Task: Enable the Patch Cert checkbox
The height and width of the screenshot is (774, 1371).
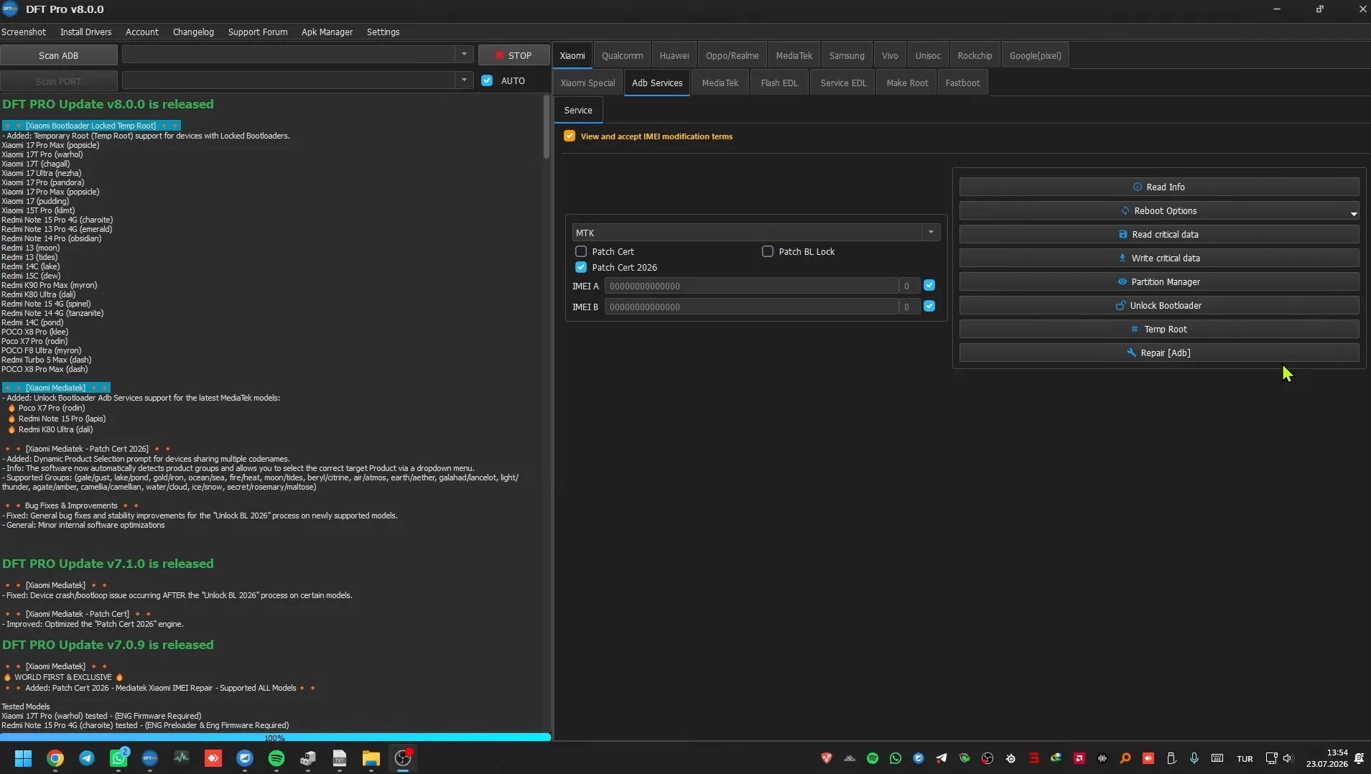Action: coord(581,251)
